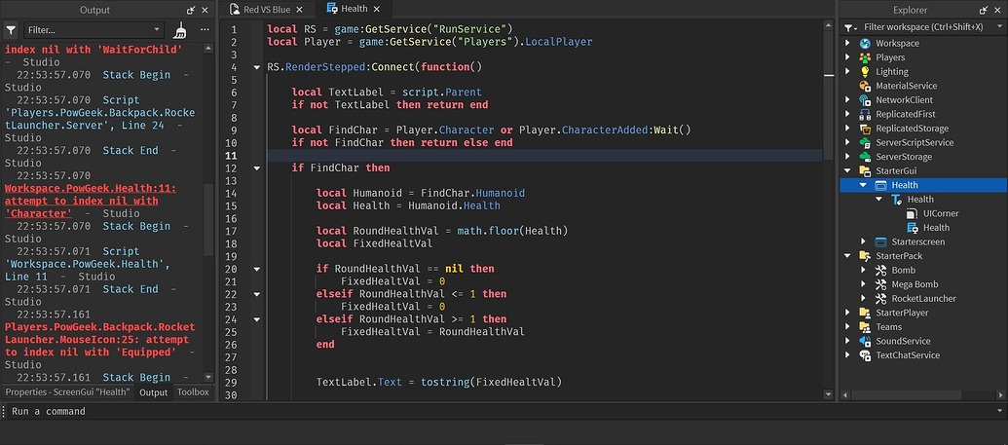Screen dimensions: 1008x445
Task: Collapse the selected Health ScreenGui node
Action: click(x=863, y=185)
